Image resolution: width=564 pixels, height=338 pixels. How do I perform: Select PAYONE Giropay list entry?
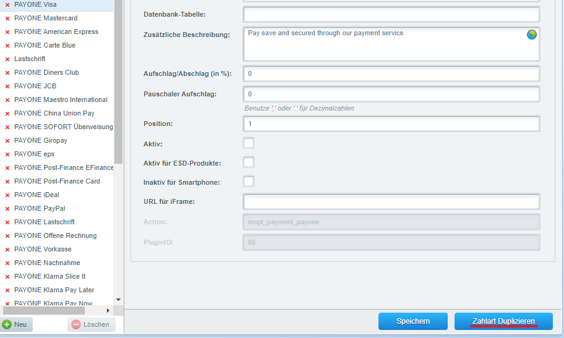tap(56, 141)
